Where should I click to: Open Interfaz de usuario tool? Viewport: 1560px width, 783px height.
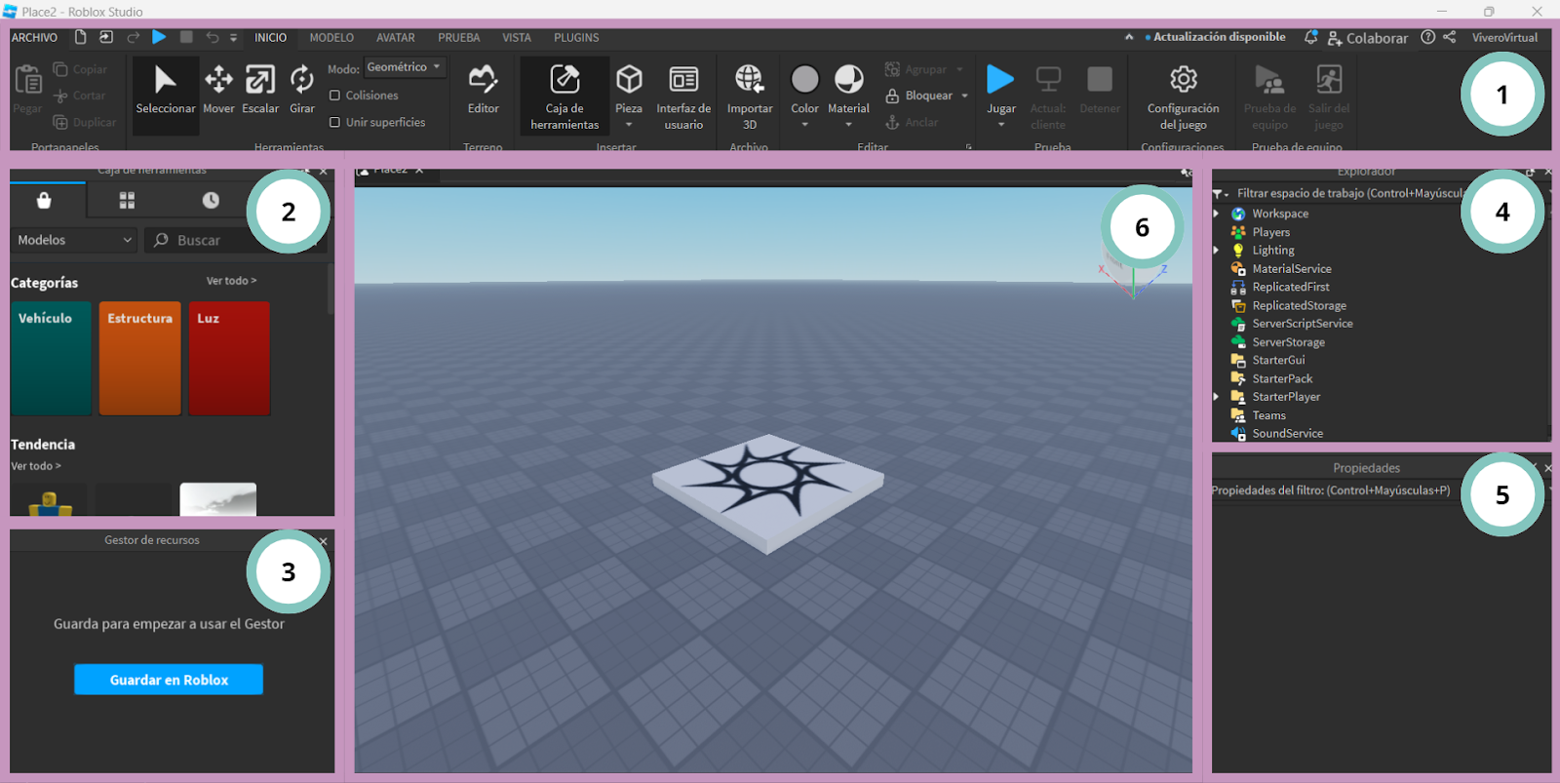click(x=683, y=96)
